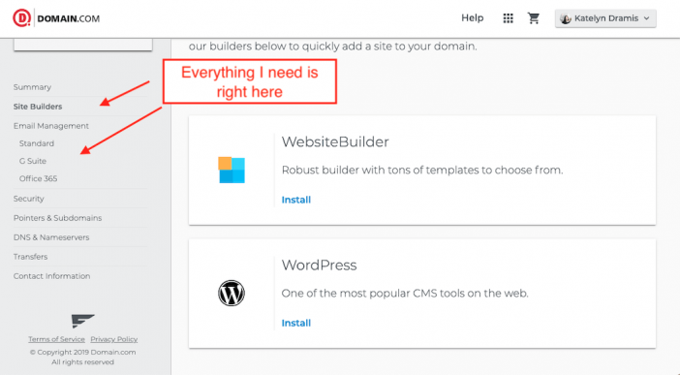Select Office 365 email option
This screenshot has width=680, height=375.
point(38,178)
